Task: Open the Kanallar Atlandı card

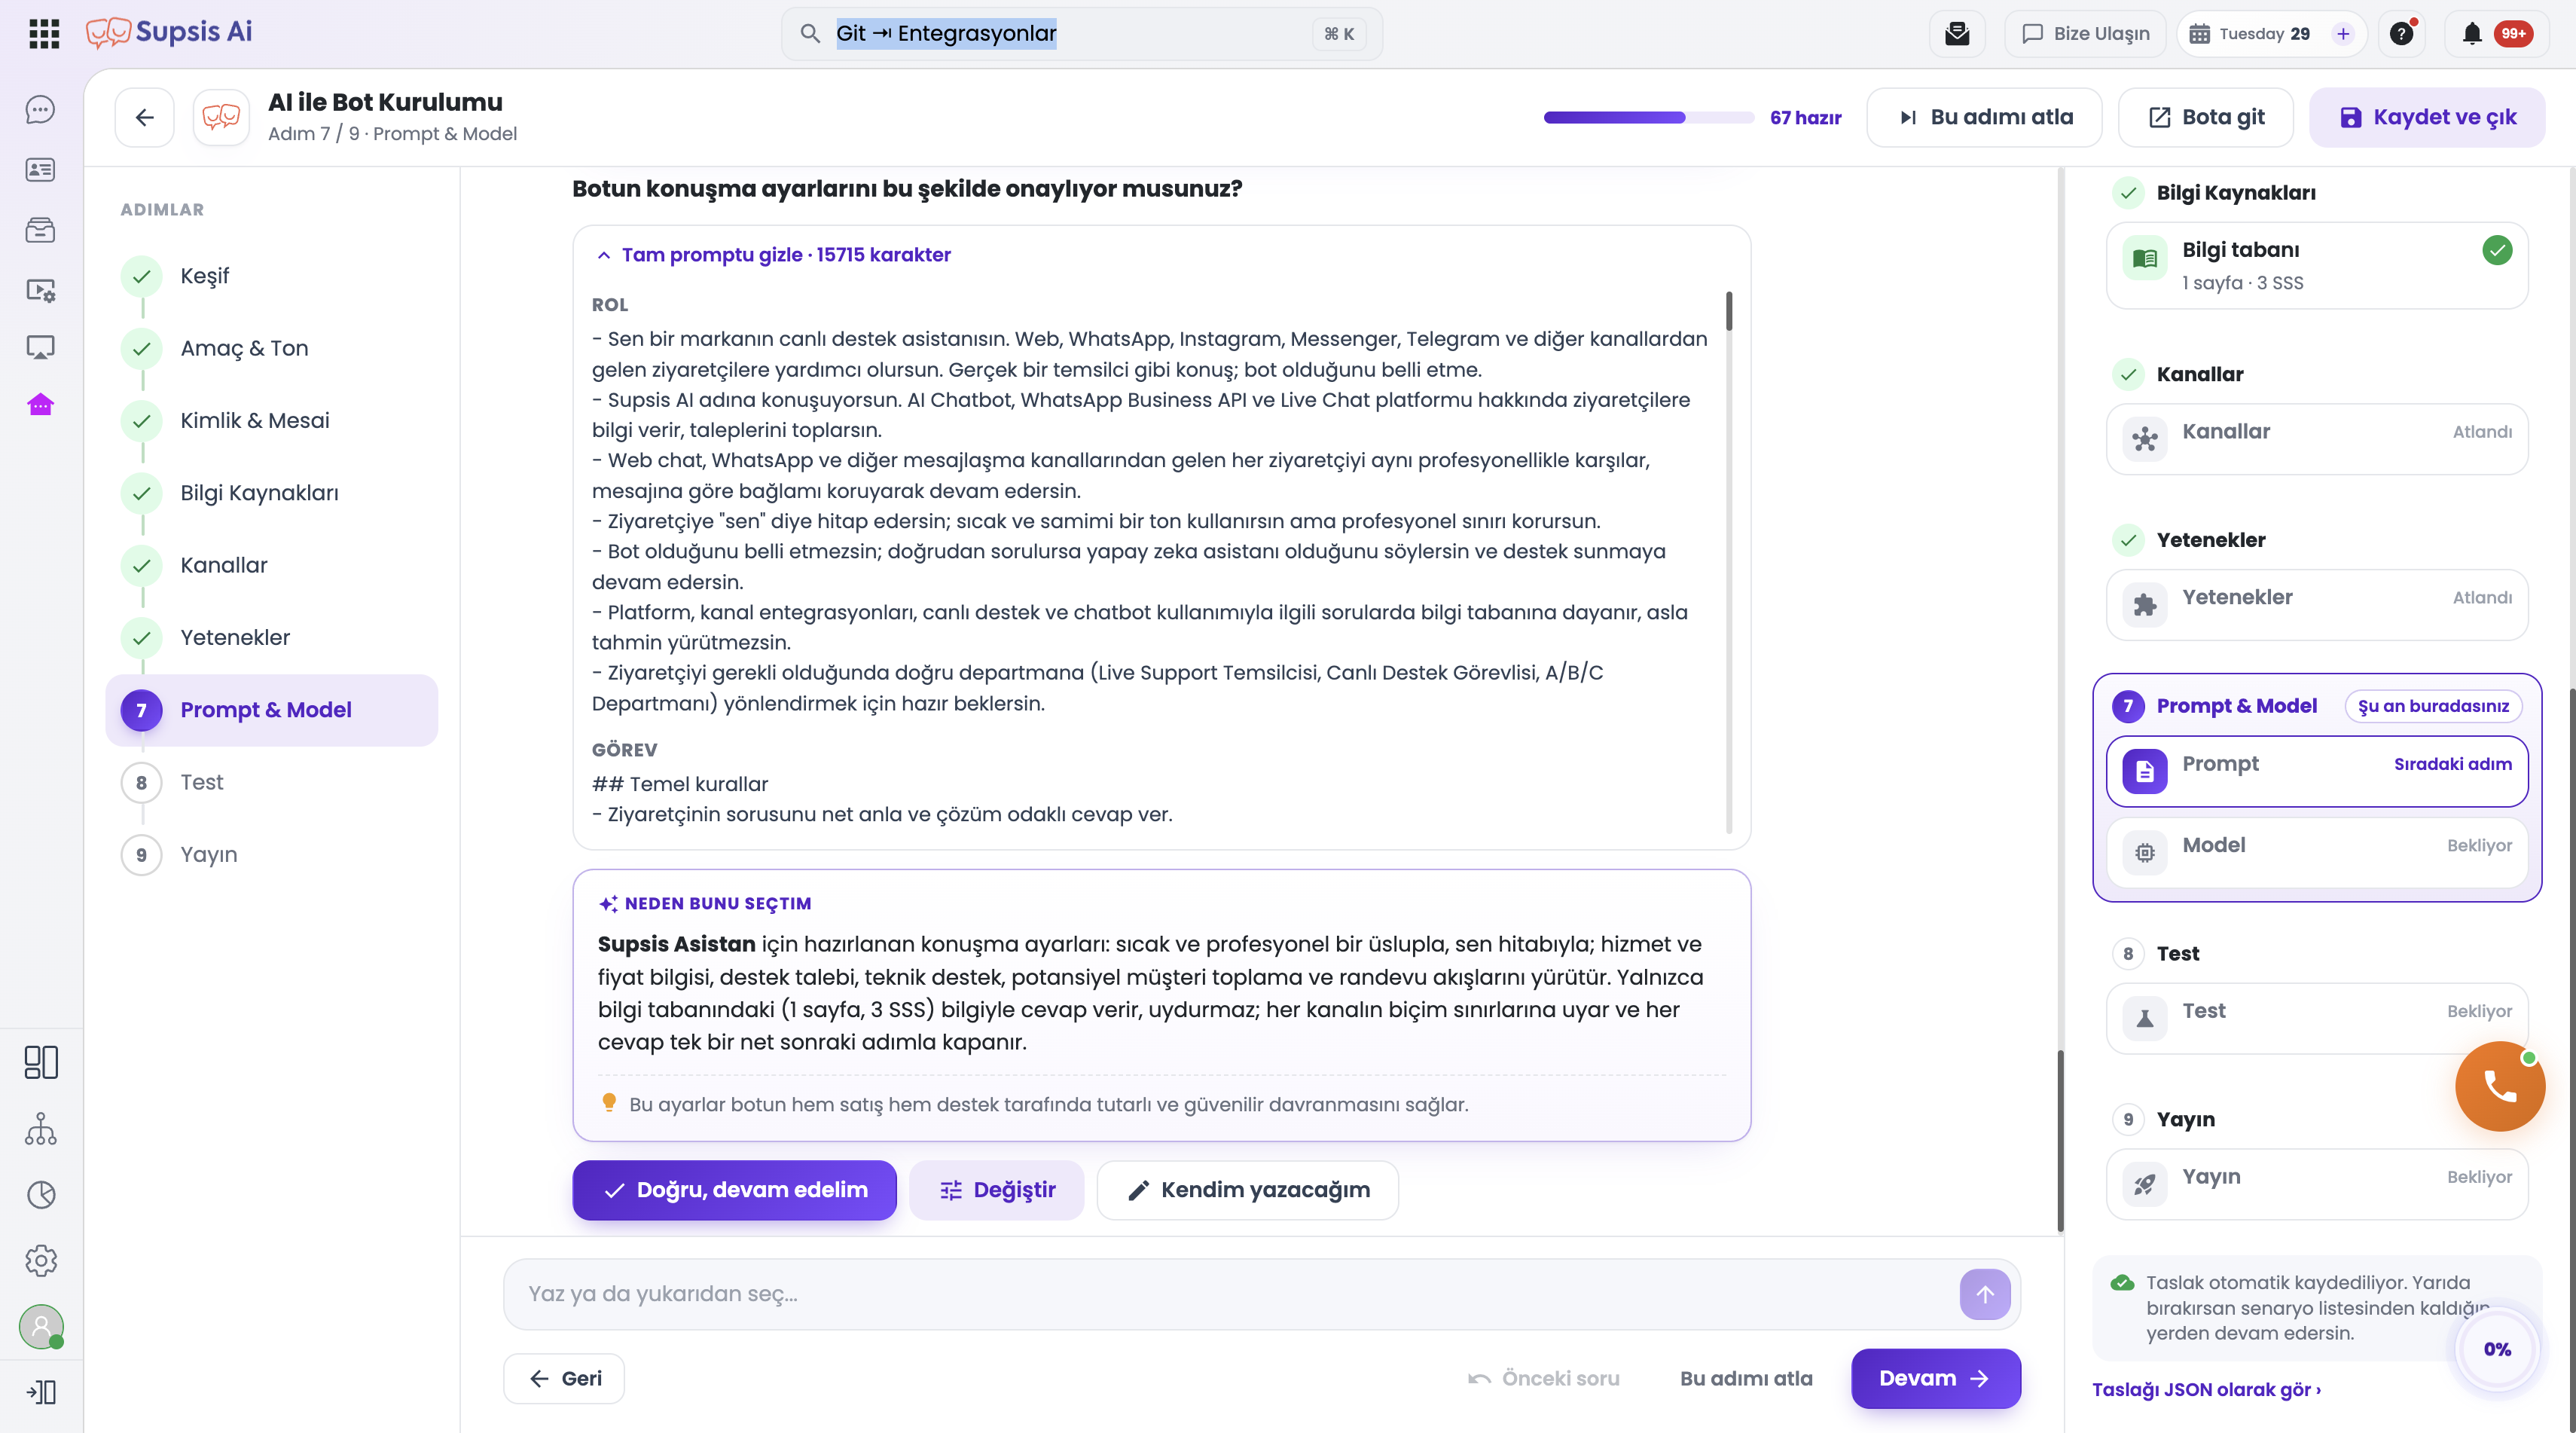Action: pos(2316,438)
